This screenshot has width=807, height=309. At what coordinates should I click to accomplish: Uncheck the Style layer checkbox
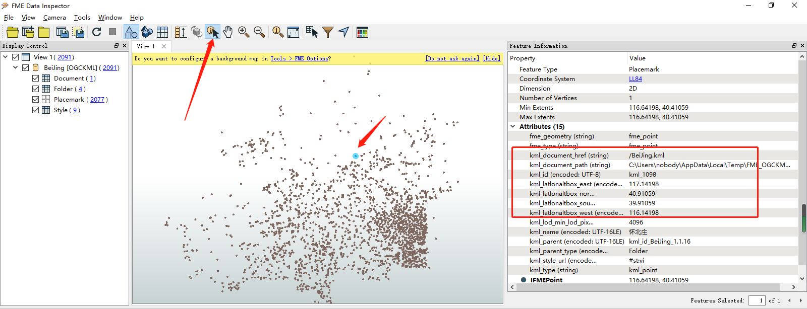(35, 110)
